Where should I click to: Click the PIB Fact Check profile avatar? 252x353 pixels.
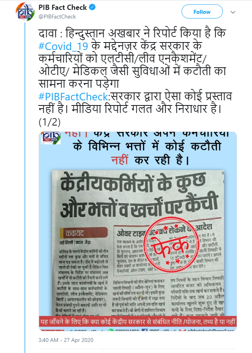(x=25, y=12)
